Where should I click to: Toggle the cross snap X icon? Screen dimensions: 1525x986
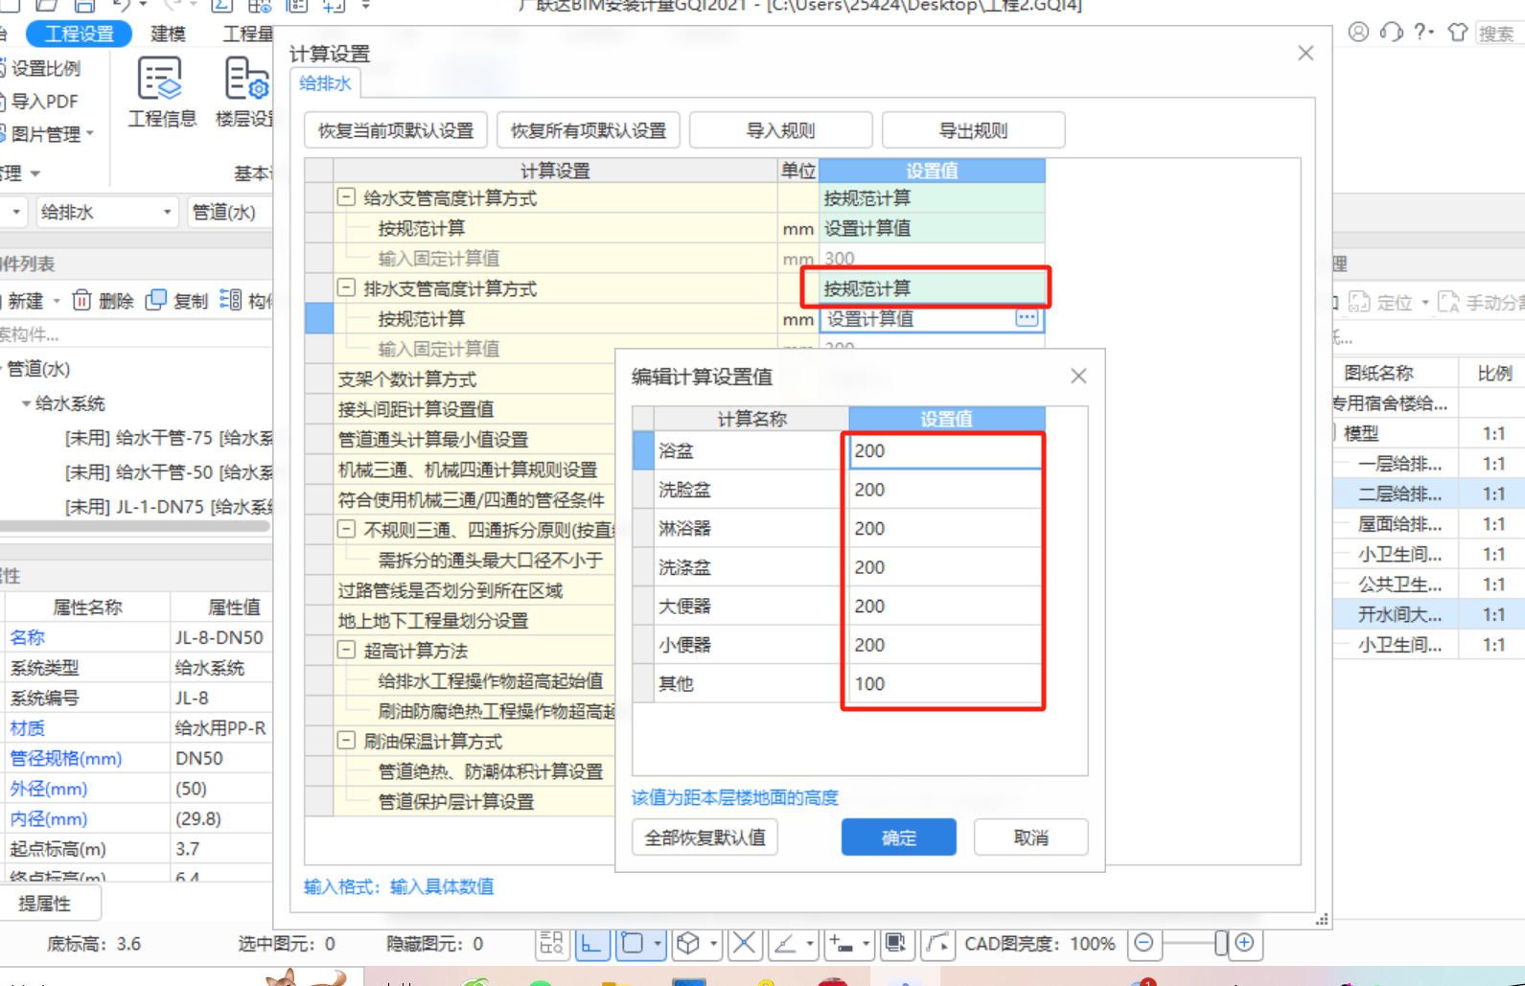click(x=744, y=944)
